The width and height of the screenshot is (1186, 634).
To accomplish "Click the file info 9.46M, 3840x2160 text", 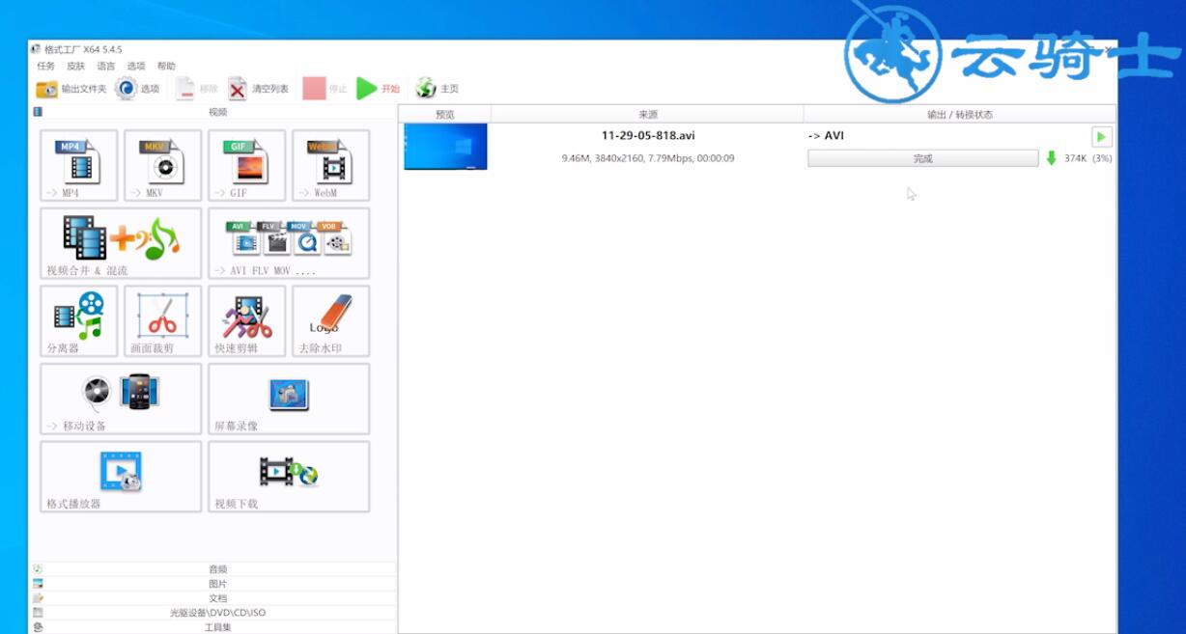I will [647, 158].
